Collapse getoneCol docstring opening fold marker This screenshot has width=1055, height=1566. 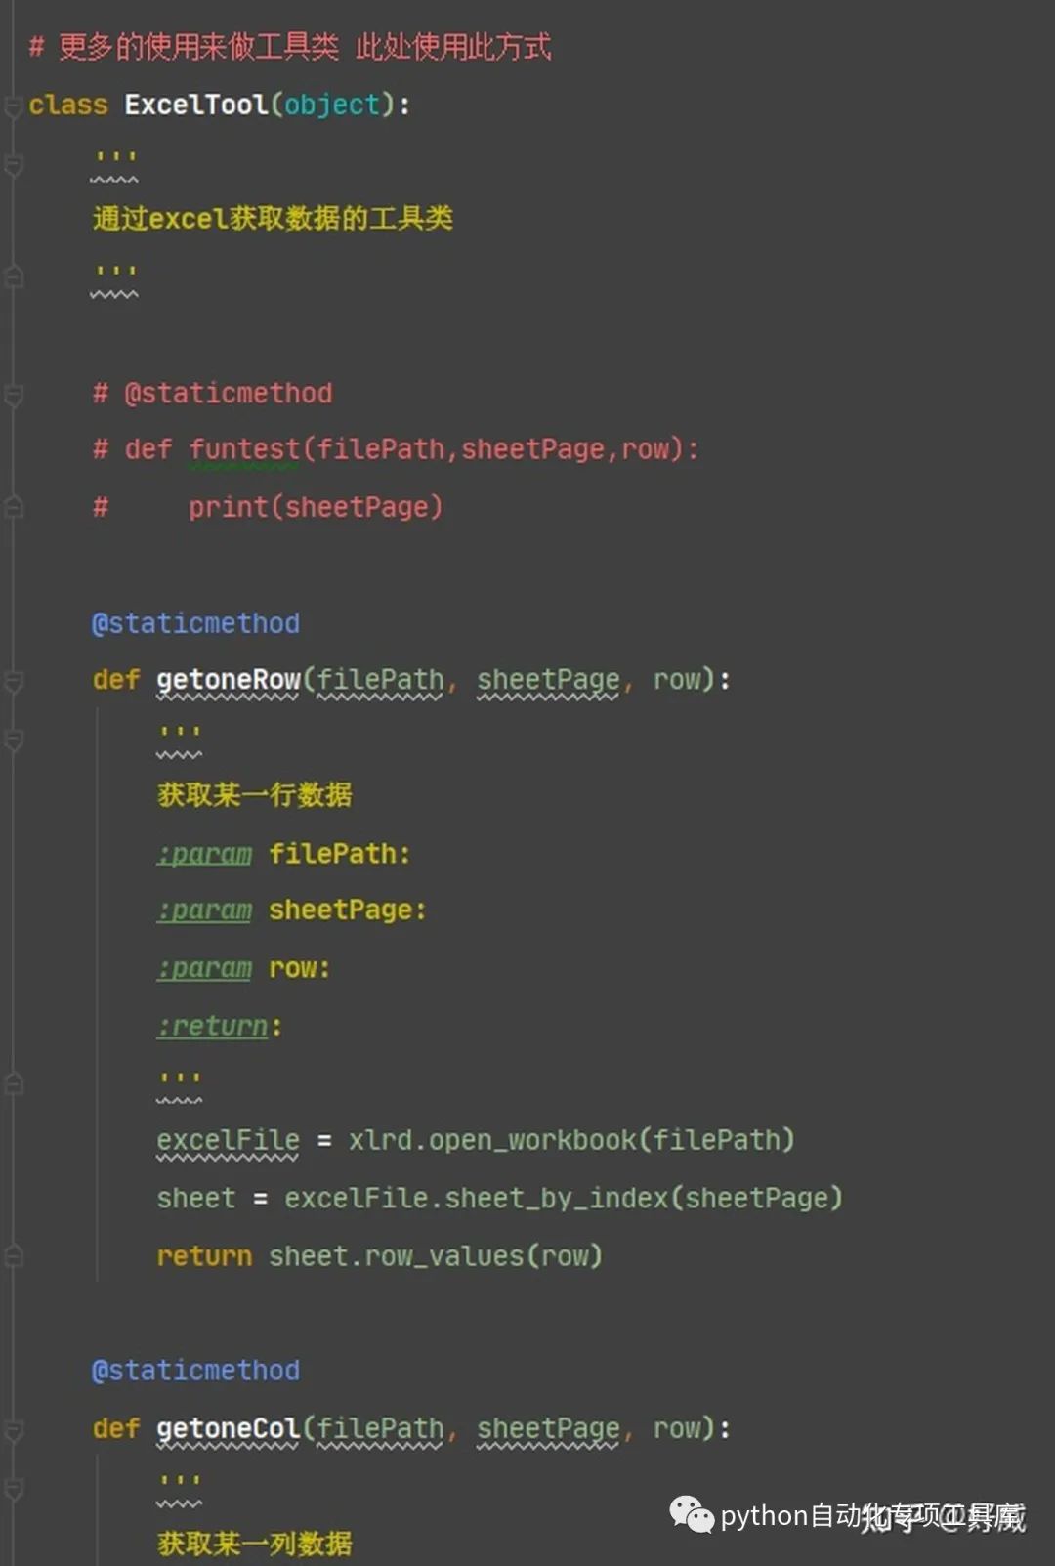(14, 1488)
